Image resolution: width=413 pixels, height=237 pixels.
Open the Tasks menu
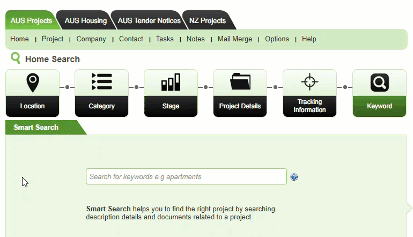point(165,39)
